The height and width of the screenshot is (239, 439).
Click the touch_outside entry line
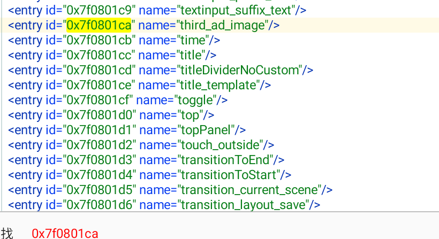[x=141, y=145]
